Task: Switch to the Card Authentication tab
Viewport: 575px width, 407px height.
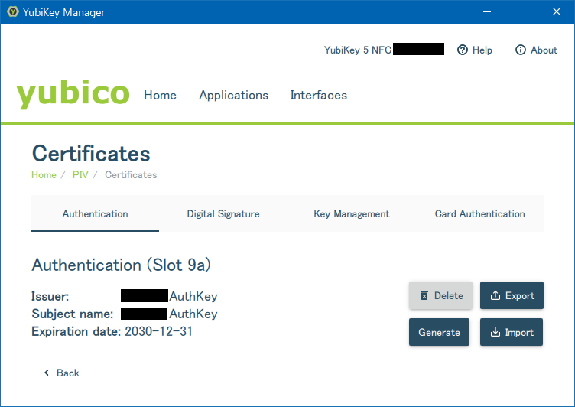Action: click(479, 213)
